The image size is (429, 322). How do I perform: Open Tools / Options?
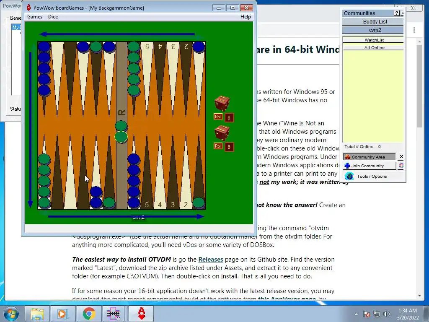pos(372,177)
